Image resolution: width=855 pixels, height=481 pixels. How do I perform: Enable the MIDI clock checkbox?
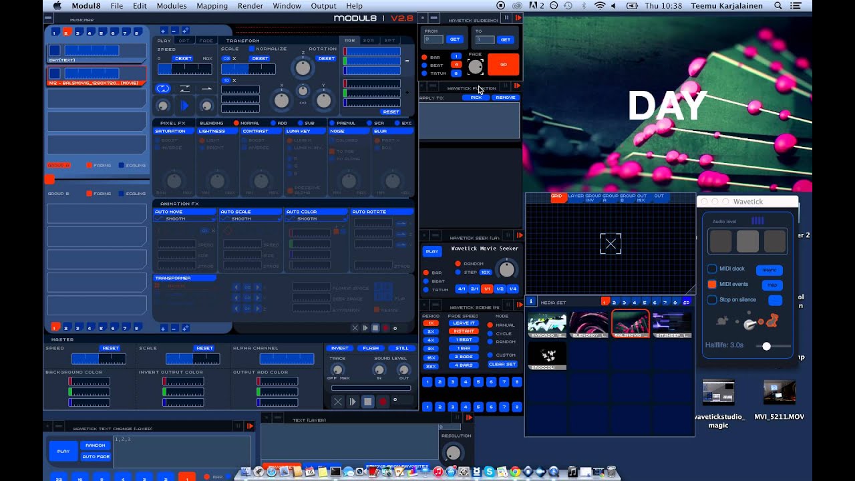(712, 269)
